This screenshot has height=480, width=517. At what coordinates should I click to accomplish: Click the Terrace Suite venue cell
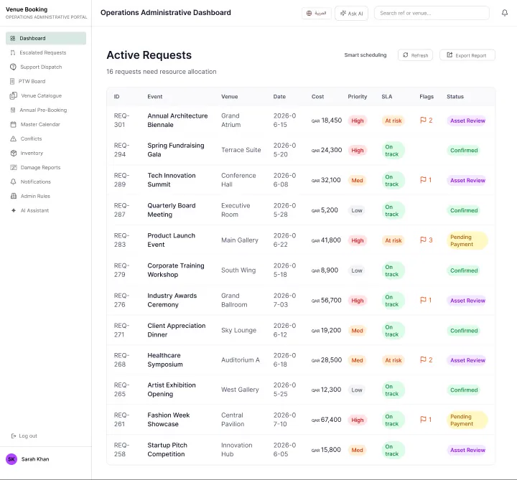pos(241,150)
